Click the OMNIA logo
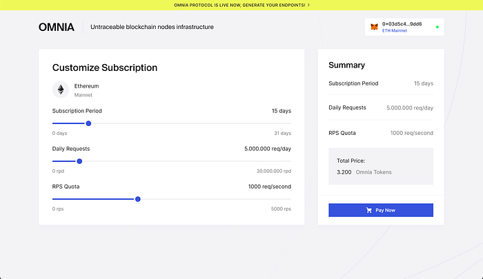 coord(57,27)
